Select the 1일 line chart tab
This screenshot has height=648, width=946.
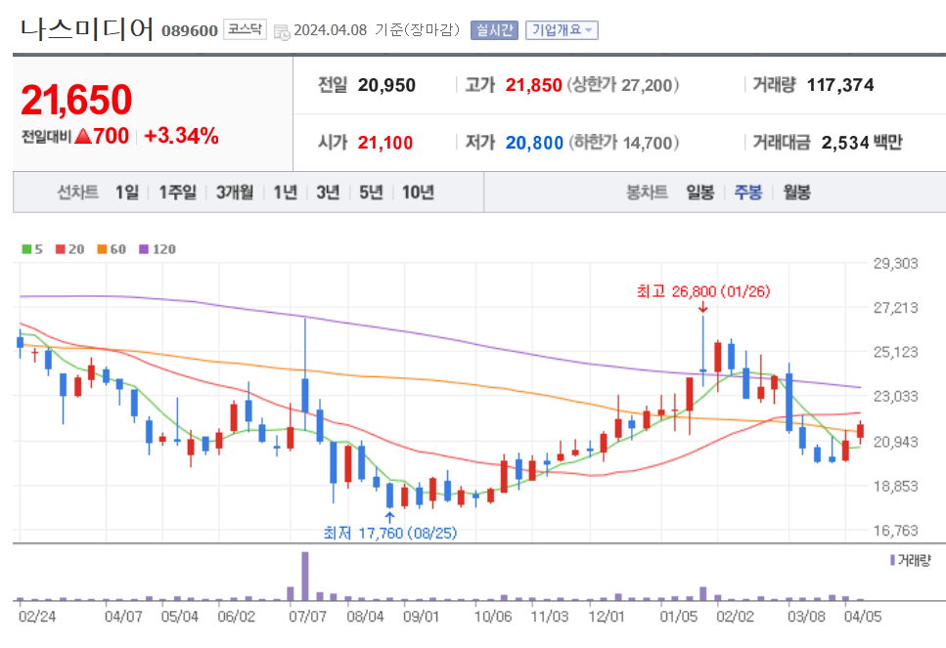[x=127, y=193]
